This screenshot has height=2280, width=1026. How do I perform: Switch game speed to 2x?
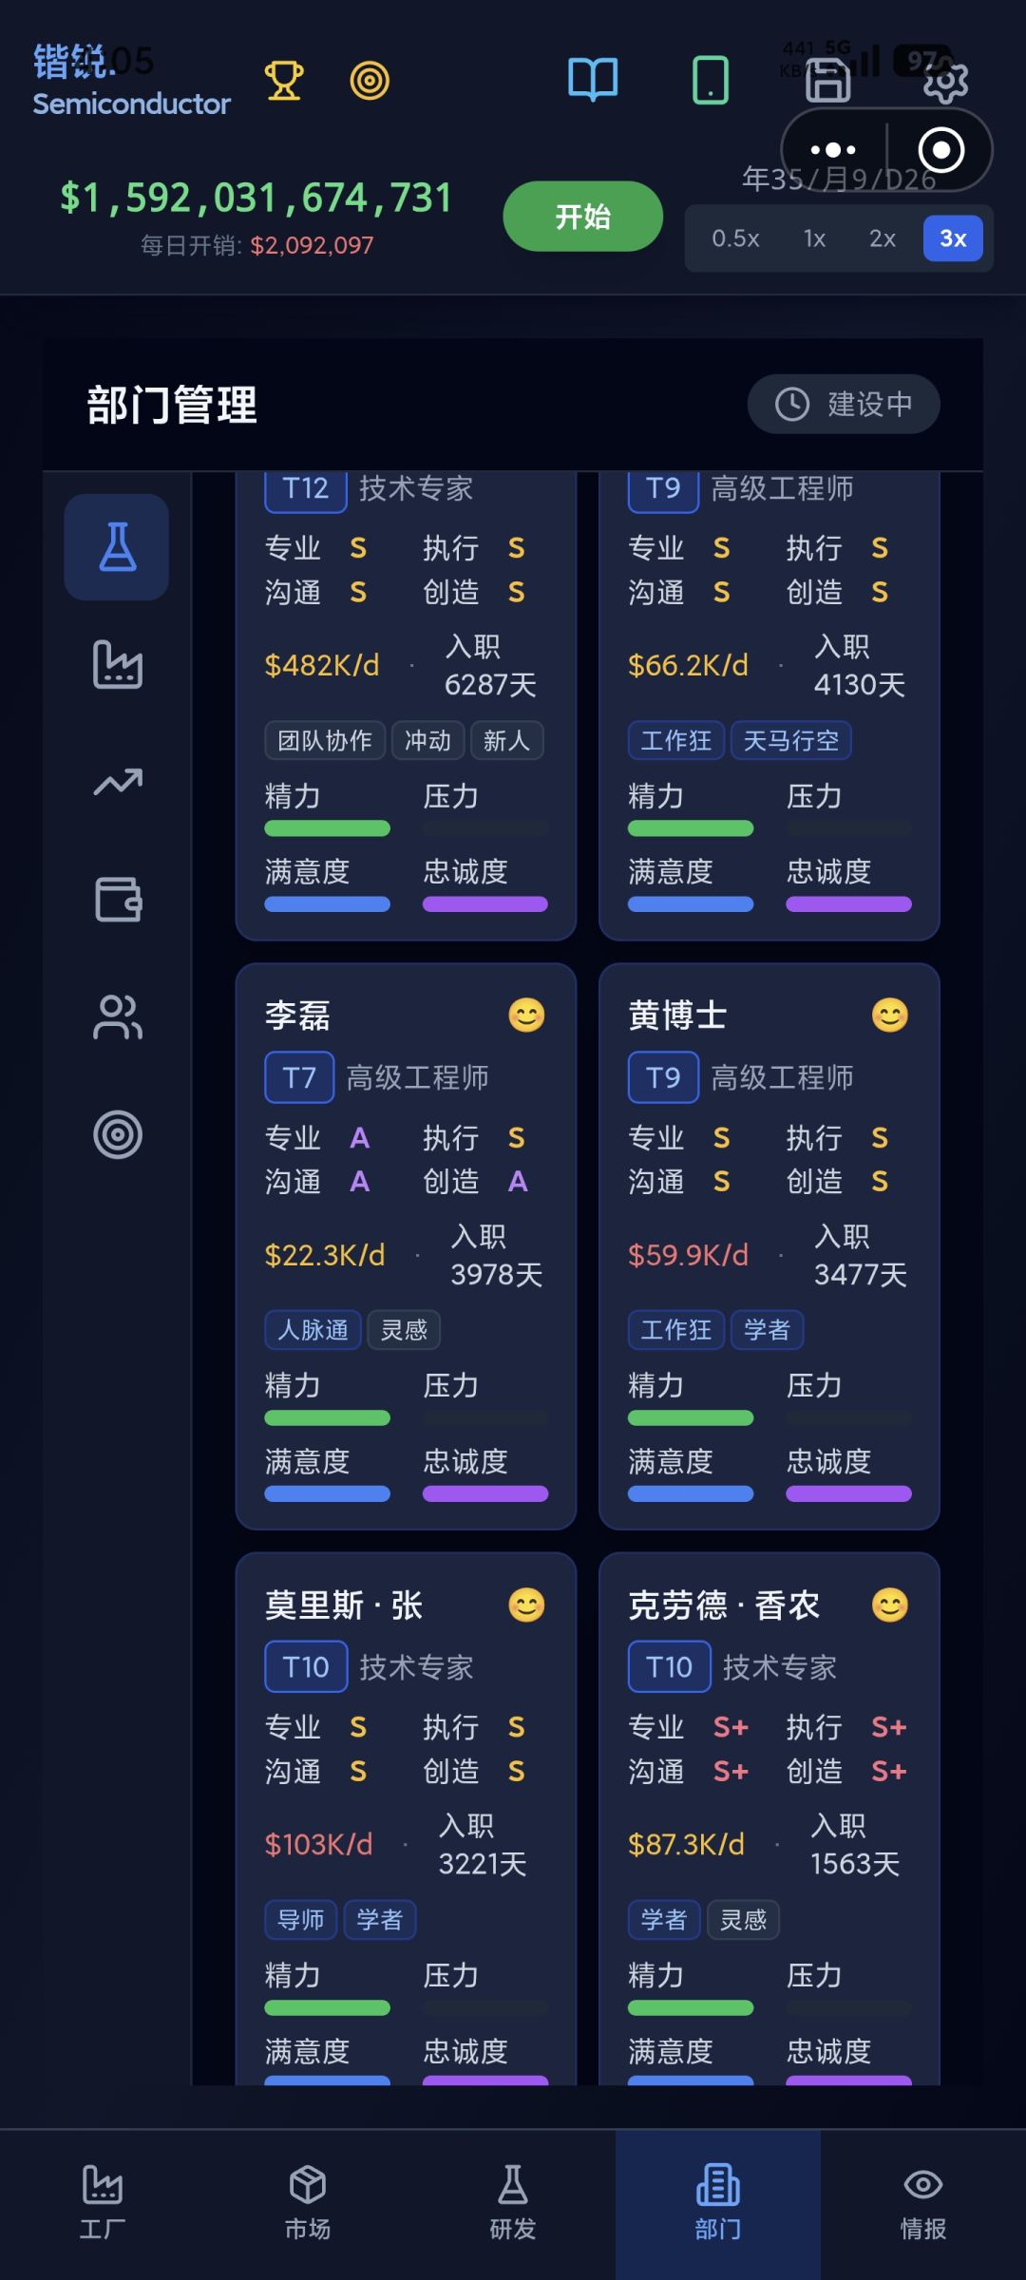[883, 238]
